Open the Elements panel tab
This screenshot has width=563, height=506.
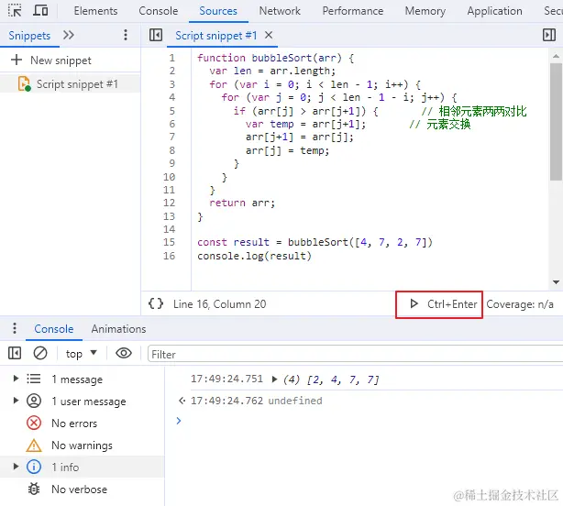pos(95,11)
